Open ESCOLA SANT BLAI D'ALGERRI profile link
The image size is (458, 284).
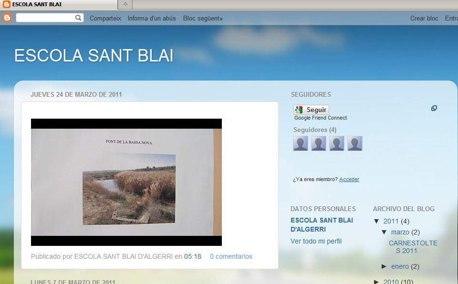[322, 225]
